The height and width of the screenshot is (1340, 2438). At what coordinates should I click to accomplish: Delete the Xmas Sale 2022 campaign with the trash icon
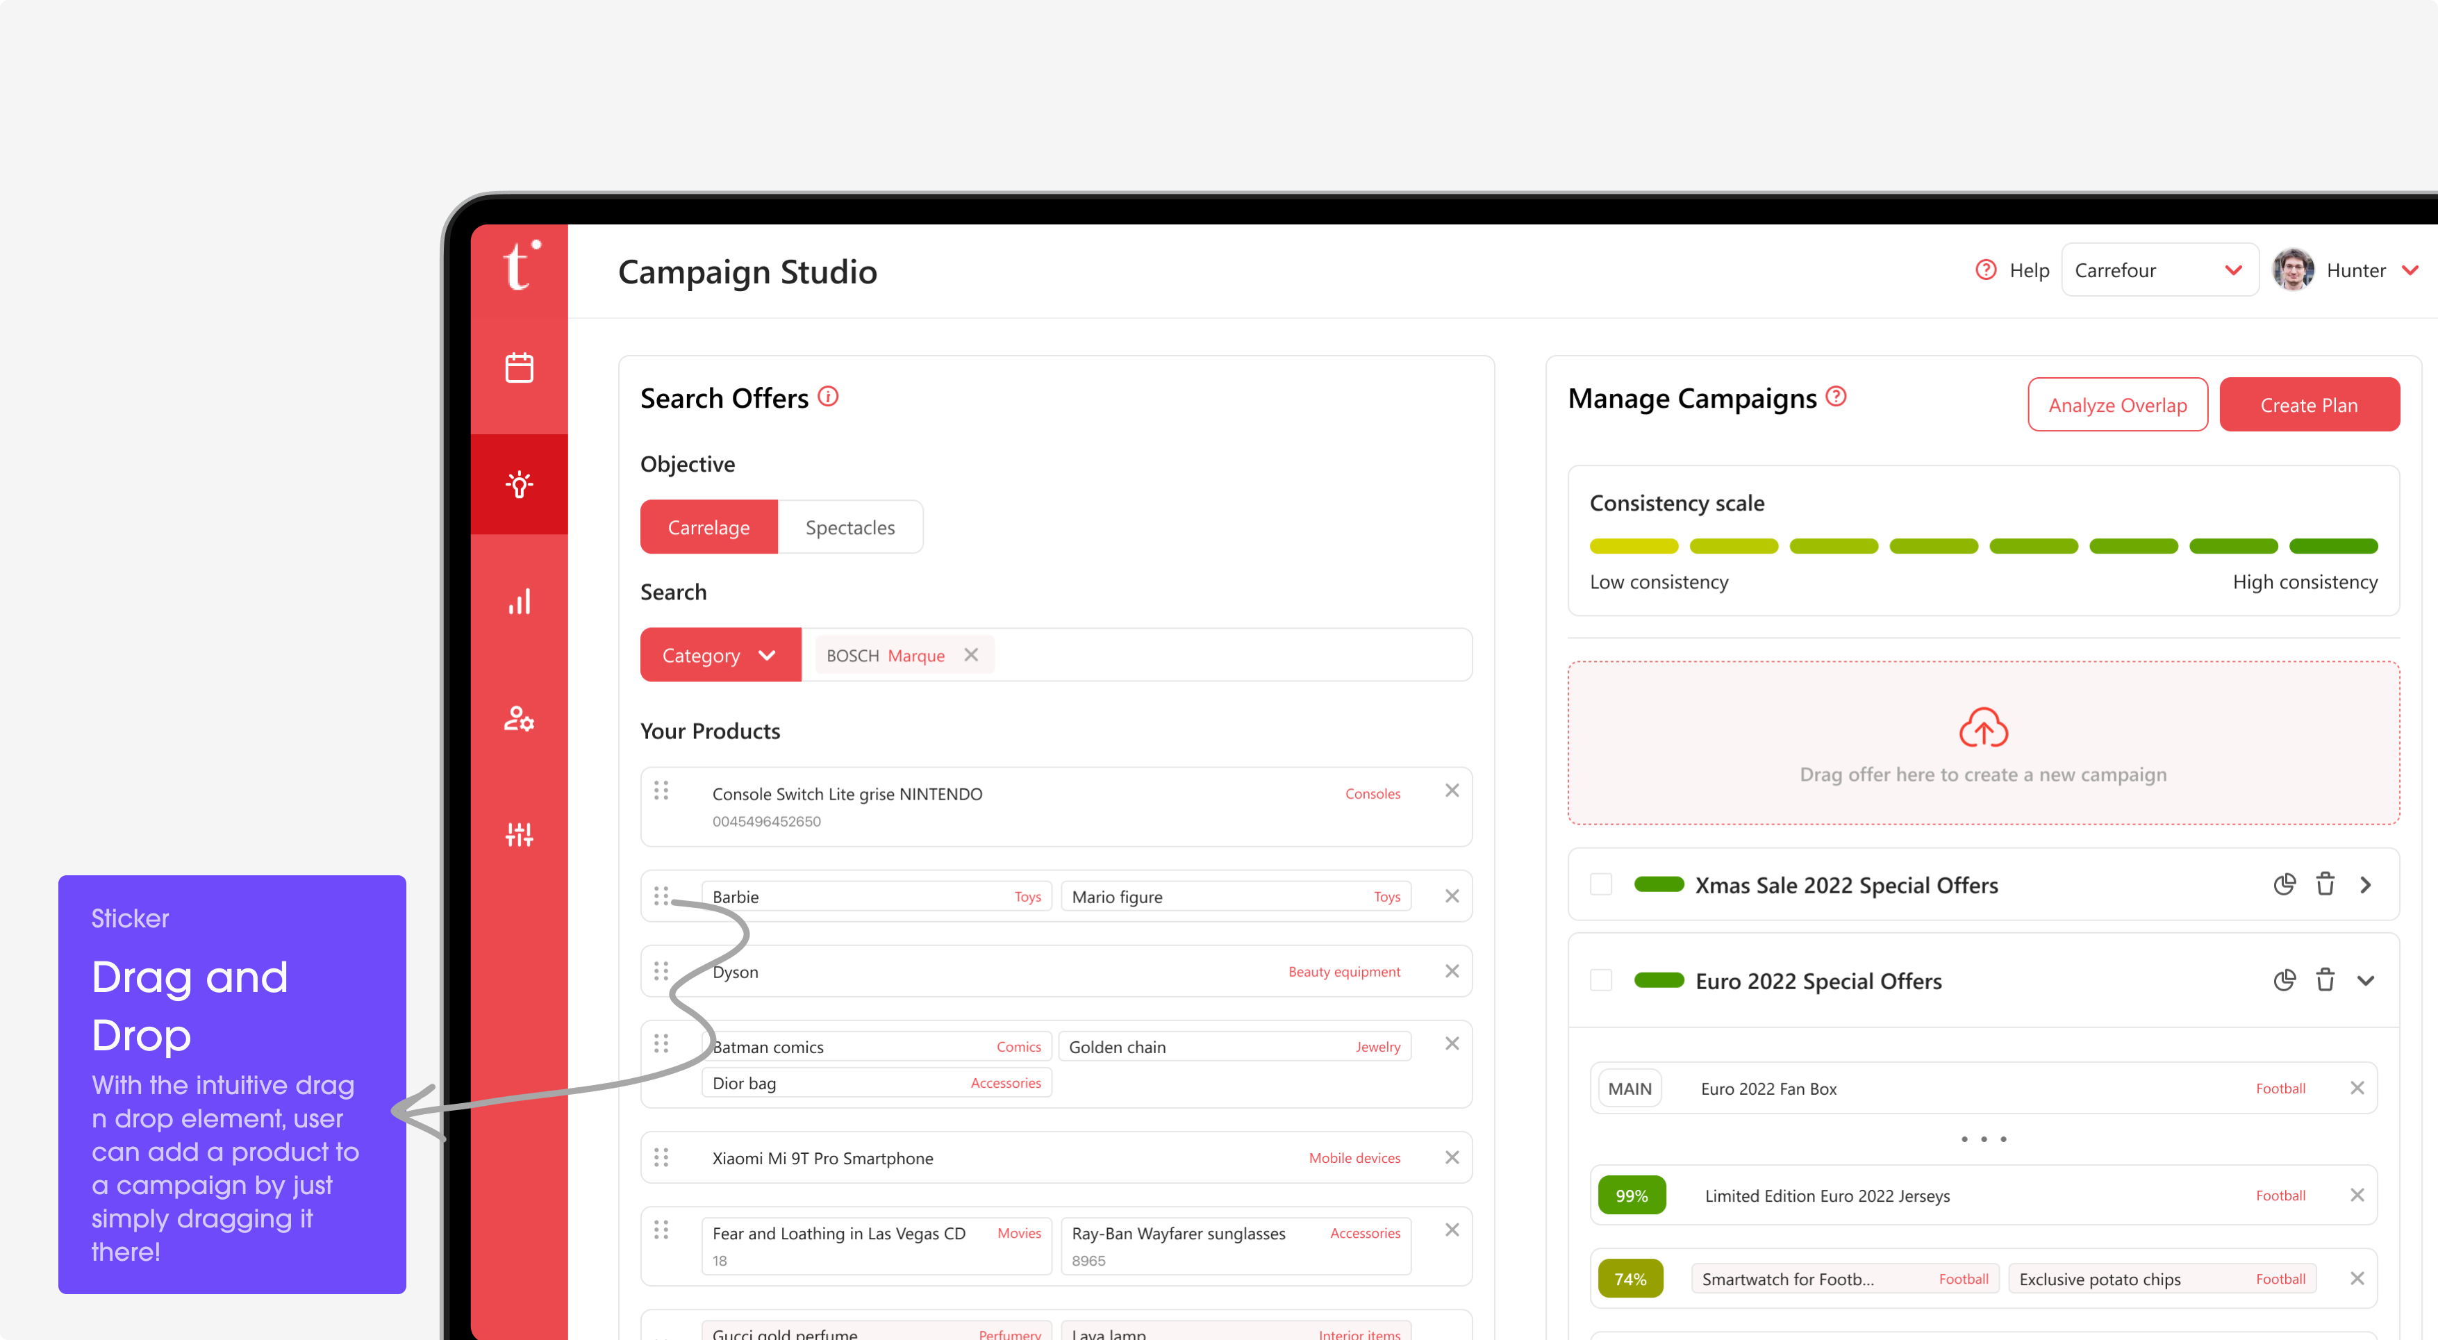coord(2324,884)
